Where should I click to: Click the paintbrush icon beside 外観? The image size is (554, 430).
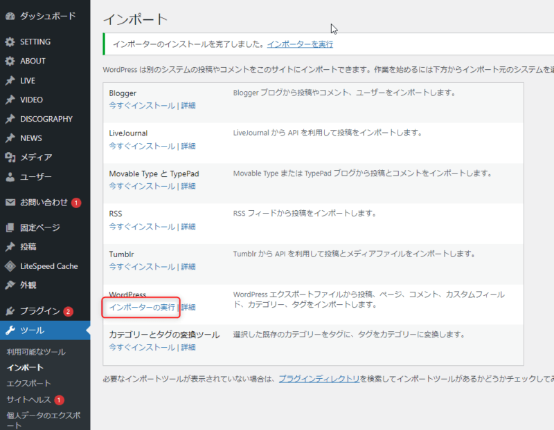pyautogui.click(x=10, y=285)
